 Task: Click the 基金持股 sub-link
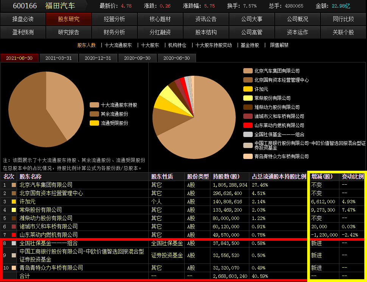[x=250, y=45]
